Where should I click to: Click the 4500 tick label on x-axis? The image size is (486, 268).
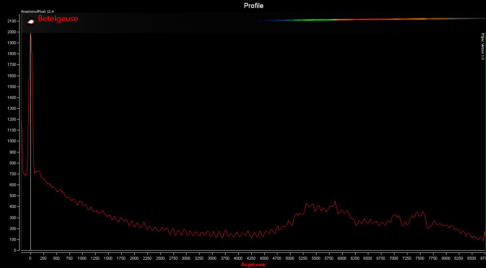tap(264, 259)
